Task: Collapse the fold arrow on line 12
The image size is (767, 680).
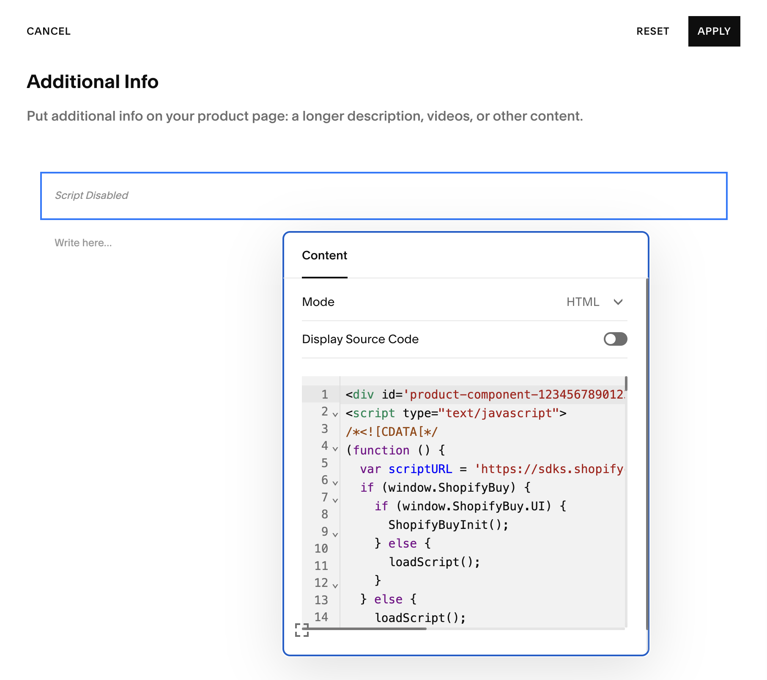Action: (335, 586)
